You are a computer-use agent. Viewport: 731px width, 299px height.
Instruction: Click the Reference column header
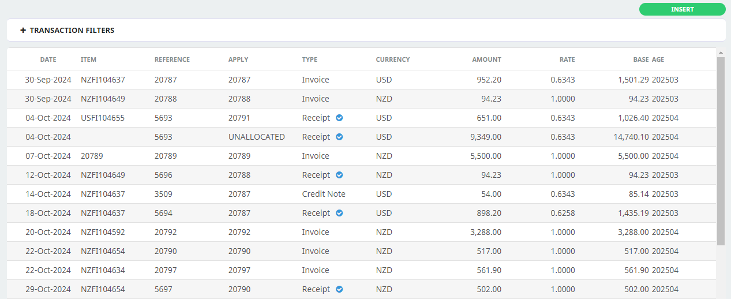point(172,59)
